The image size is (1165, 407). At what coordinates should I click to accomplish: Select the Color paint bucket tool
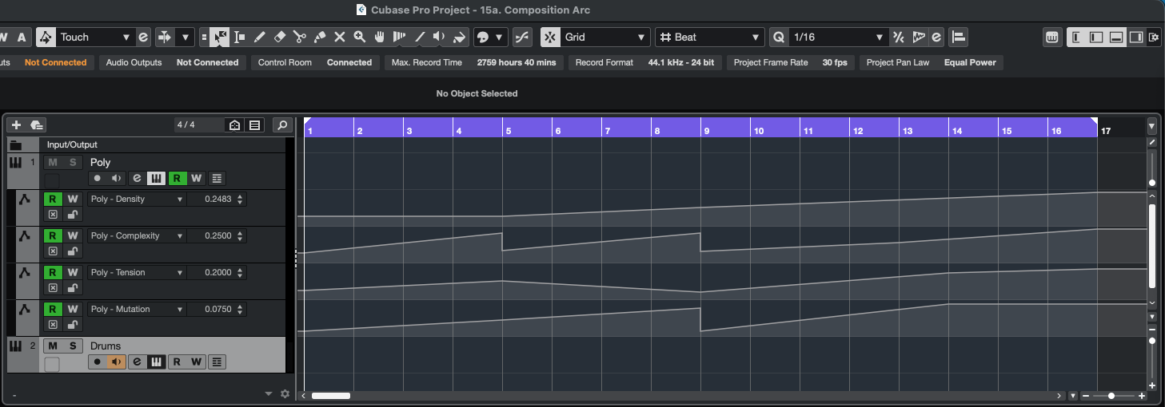[x=459, y=37]
